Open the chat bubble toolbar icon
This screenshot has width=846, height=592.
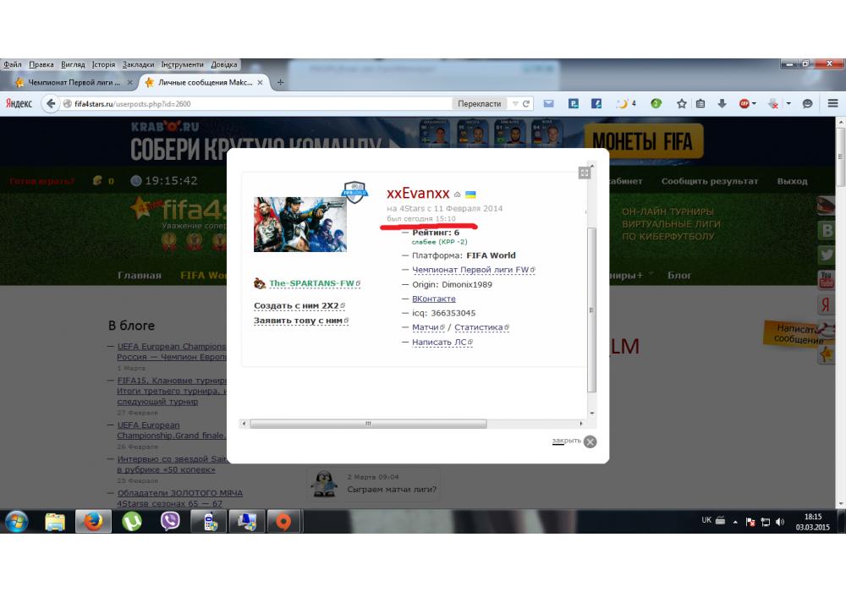point(807,103)
